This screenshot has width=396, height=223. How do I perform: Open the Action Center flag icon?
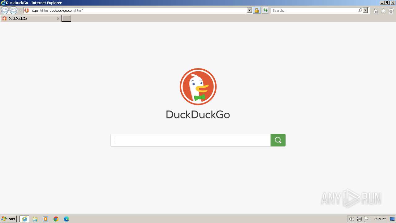click(367, 219)
